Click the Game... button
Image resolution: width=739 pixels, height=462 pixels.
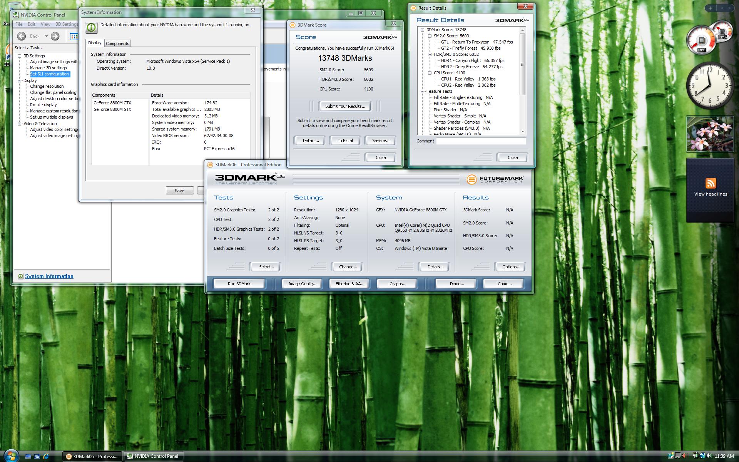pos(504,284)
